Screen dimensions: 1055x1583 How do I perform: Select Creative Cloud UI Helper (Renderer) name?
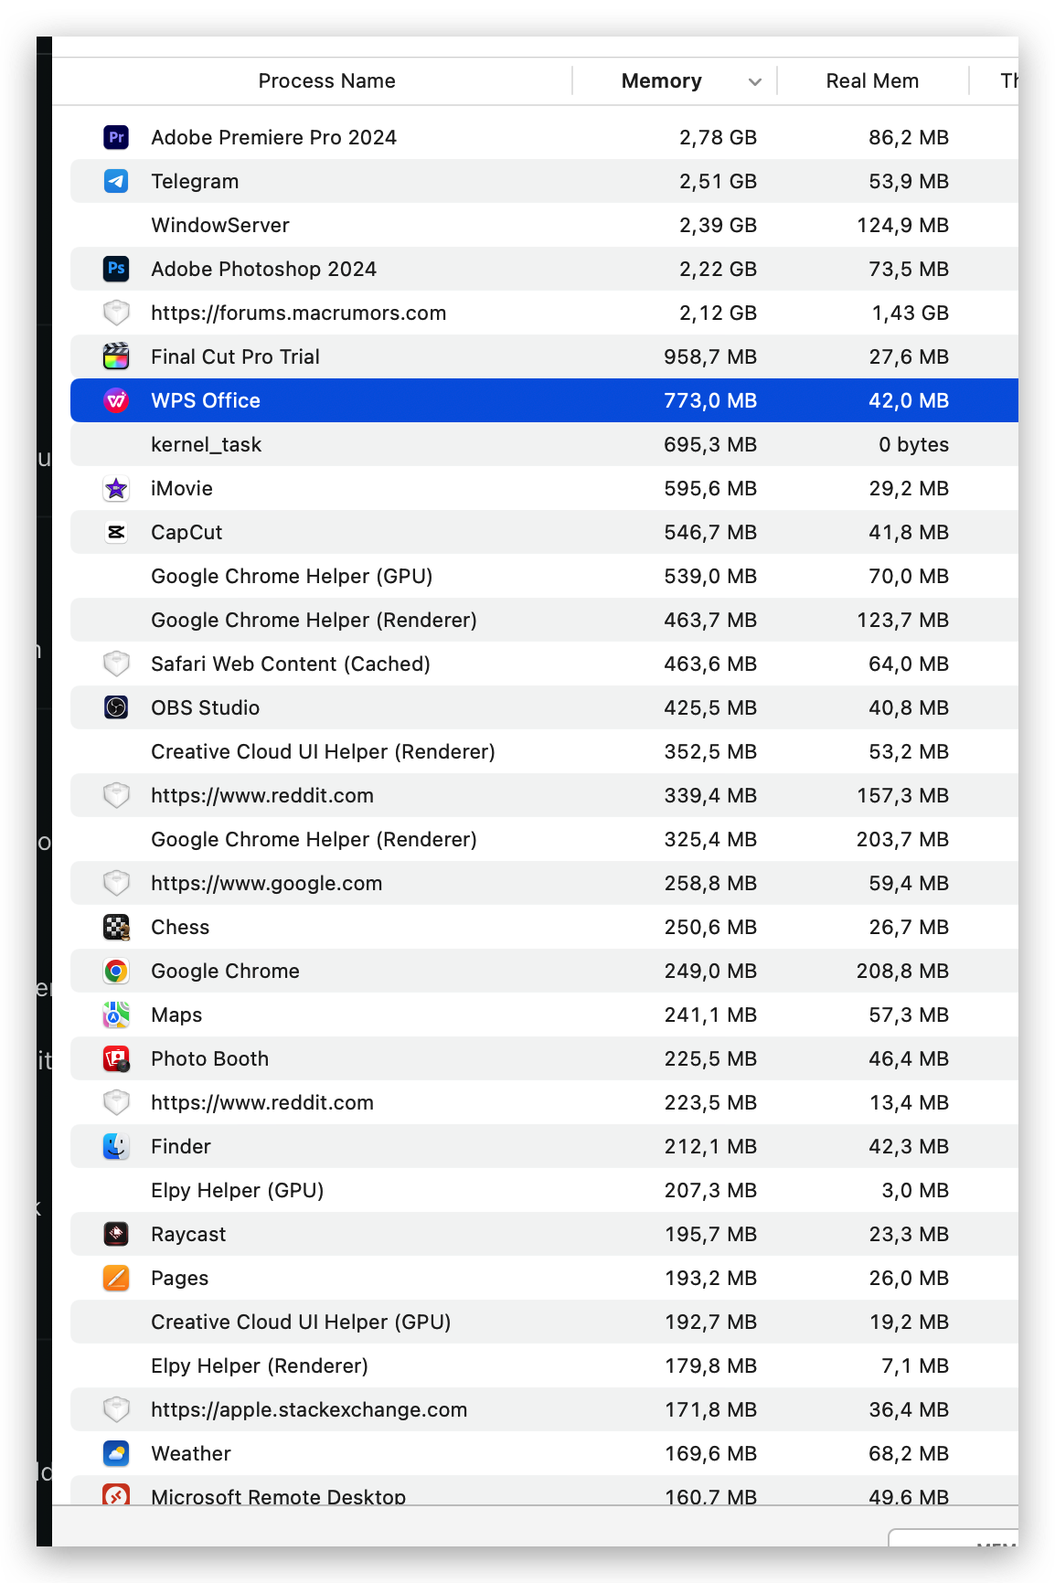pos(323,751)
